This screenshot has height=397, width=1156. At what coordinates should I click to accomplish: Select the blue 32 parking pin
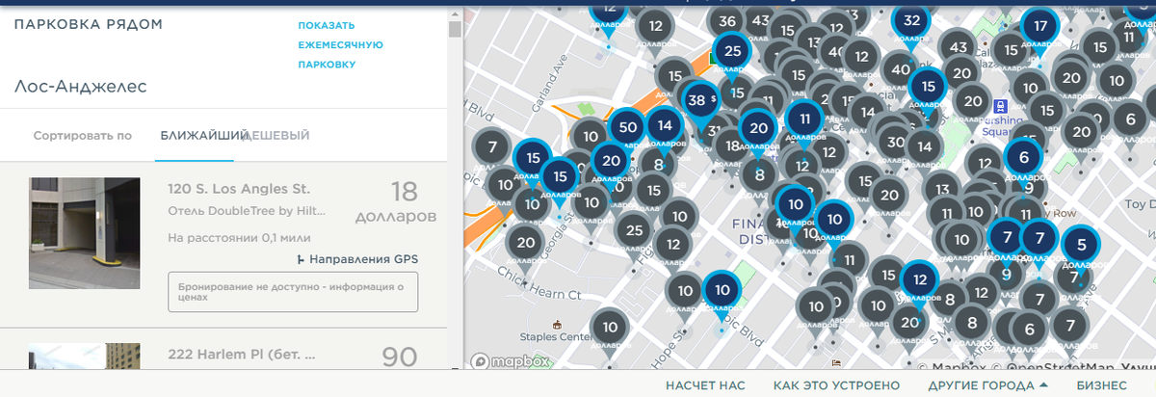911,19
